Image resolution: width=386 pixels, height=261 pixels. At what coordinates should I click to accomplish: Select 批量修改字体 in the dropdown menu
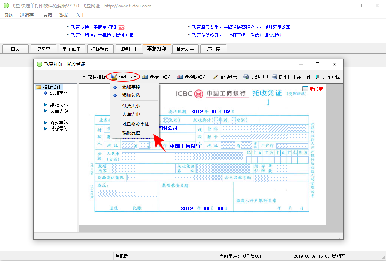[x=135, y=124]
